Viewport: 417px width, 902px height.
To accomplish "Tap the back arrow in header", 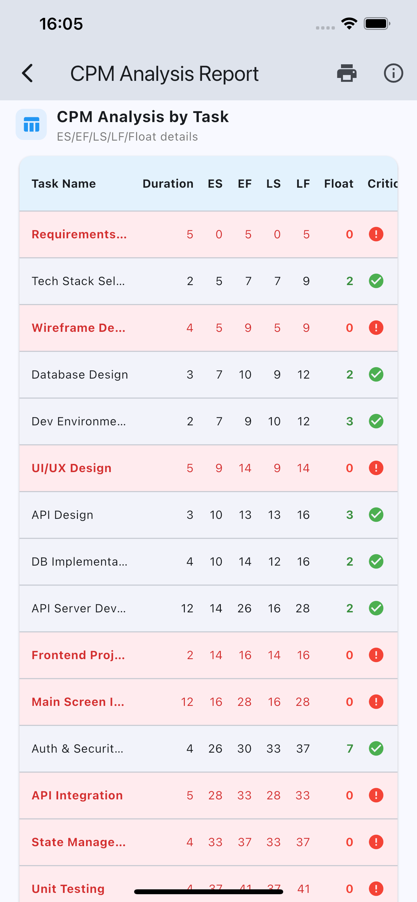I will pos(27,73).
